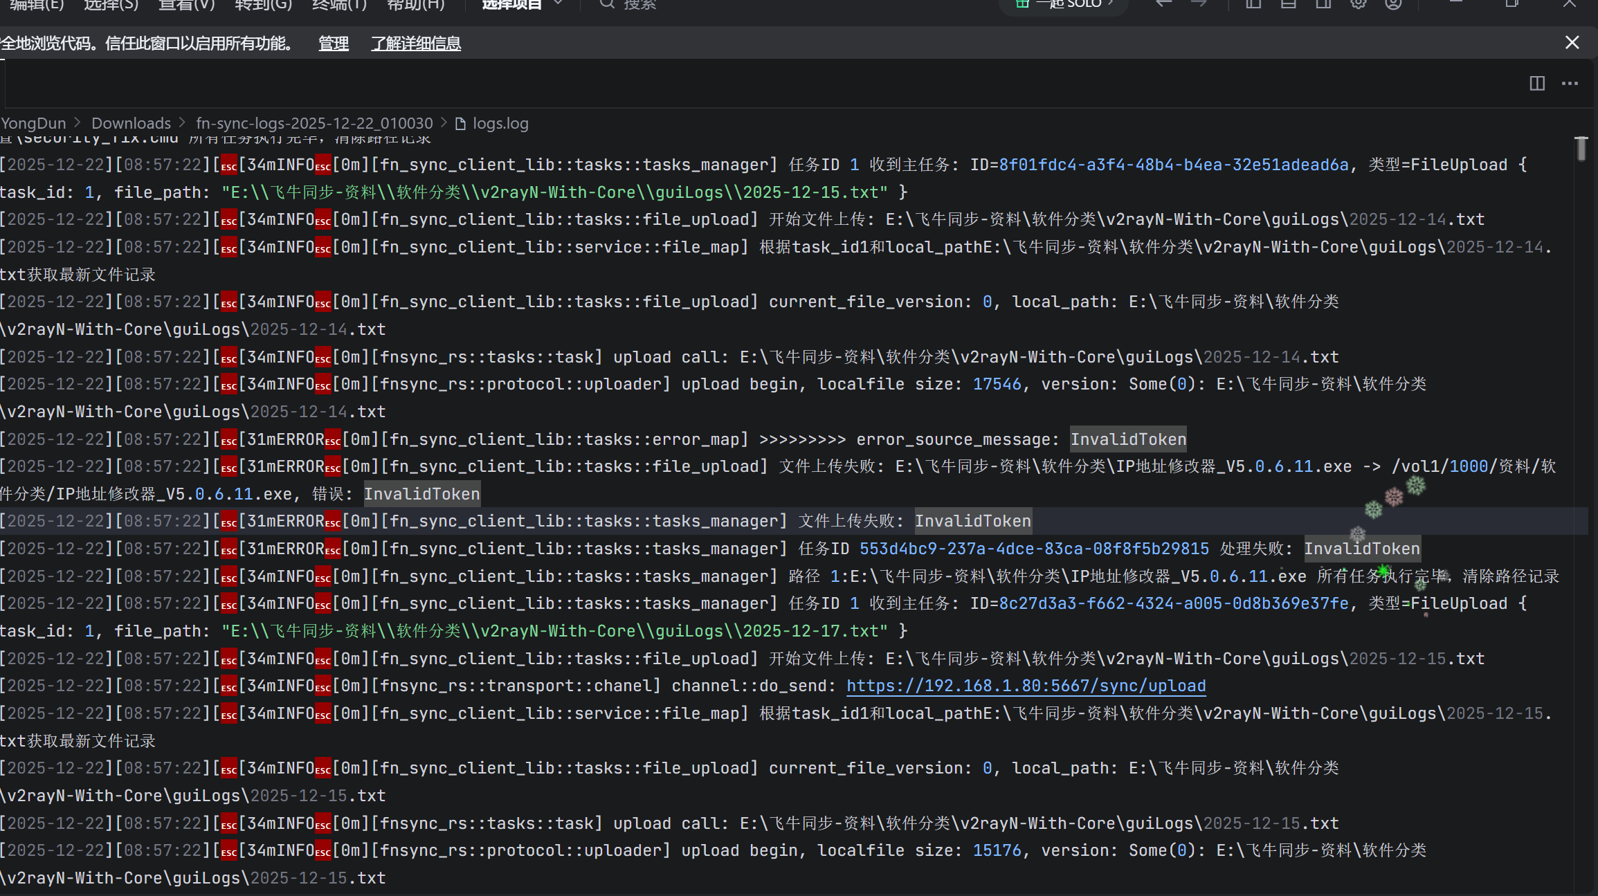Click the vertical scrollbar thumb

[x=1581, y=149]
